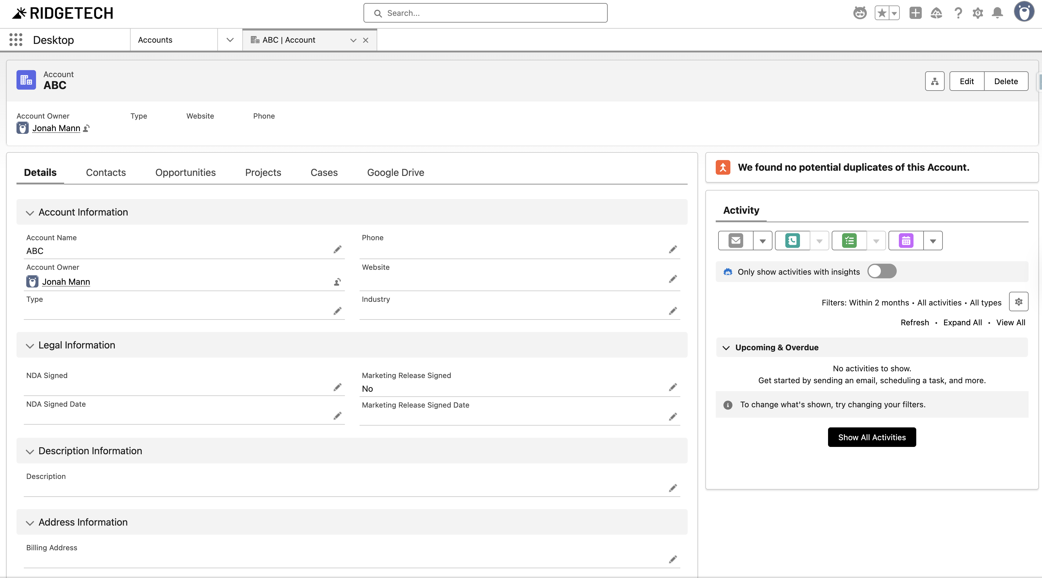Click the View All link

(x=1011, y=322)
